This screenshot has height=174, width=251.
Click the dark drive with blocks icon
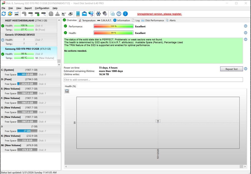click(x=70, y=14)
